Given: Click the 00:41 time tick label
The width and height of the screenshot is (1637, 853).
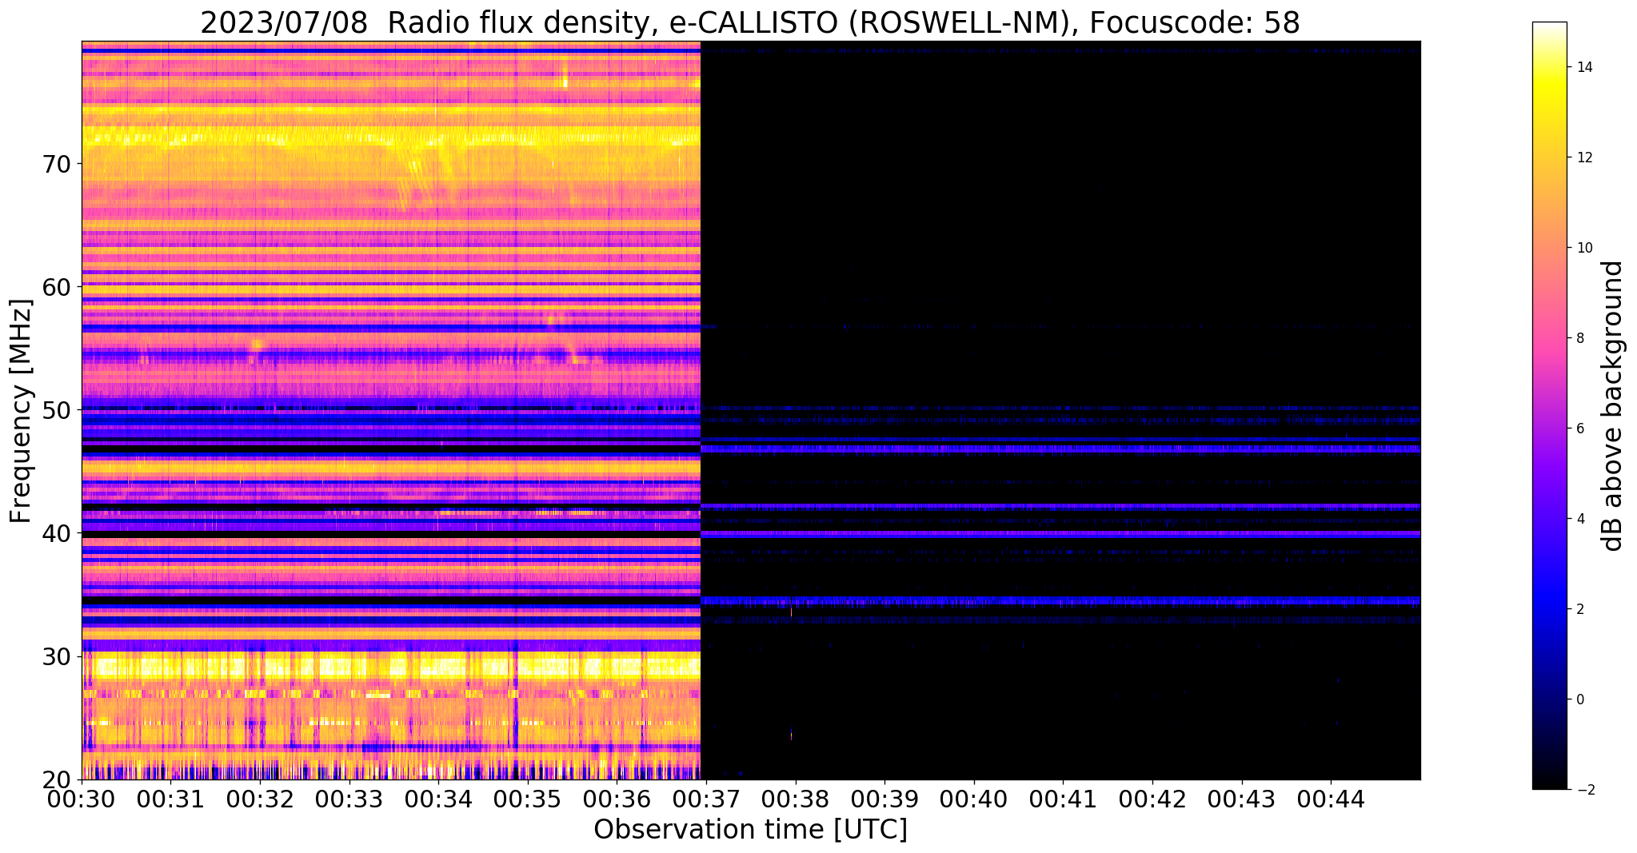Looking at the screenshot, I should [x=1063, y=799].
